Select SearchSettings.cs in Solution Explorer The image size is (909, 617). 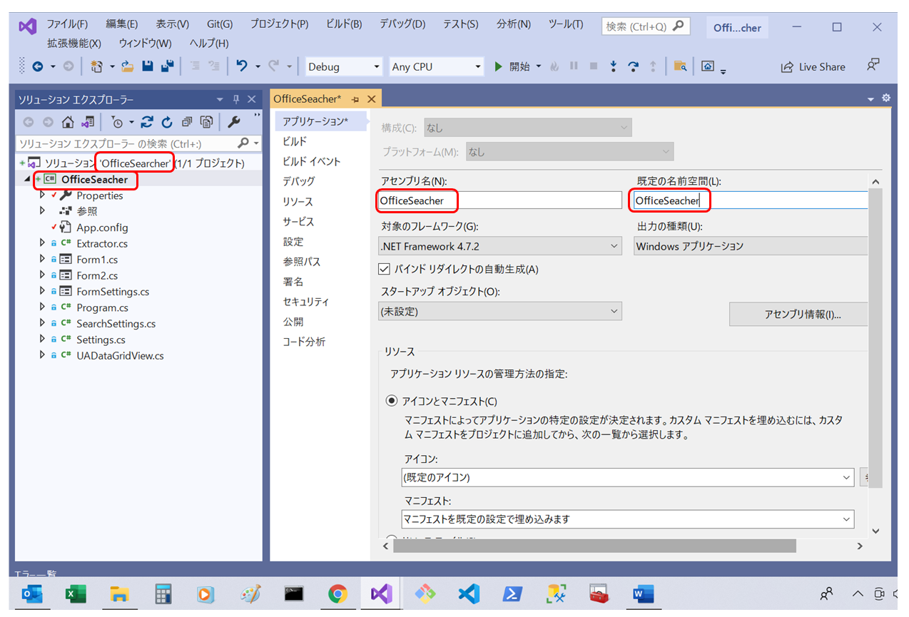pos(116,324)
